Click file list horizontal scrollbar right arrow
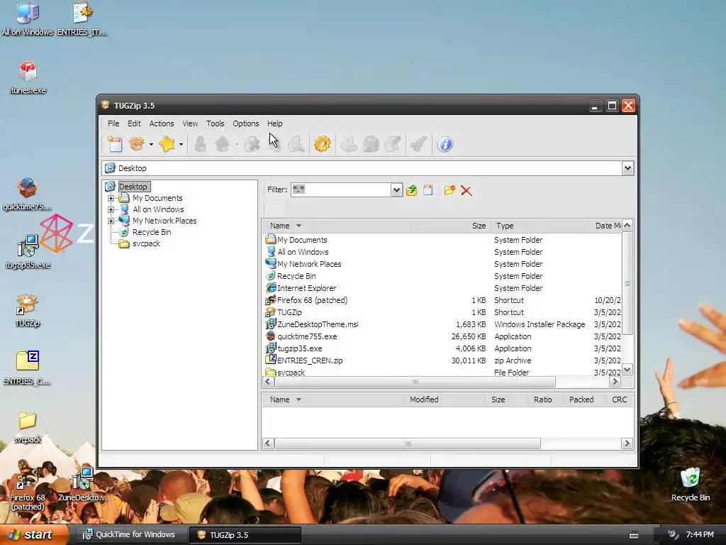Viewport: 726px width, 545px height. coord(615,381)
